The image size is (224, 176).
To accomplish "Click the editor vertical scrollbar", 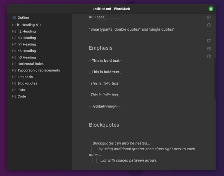I will pyautogui.click(x=215, y=79).
